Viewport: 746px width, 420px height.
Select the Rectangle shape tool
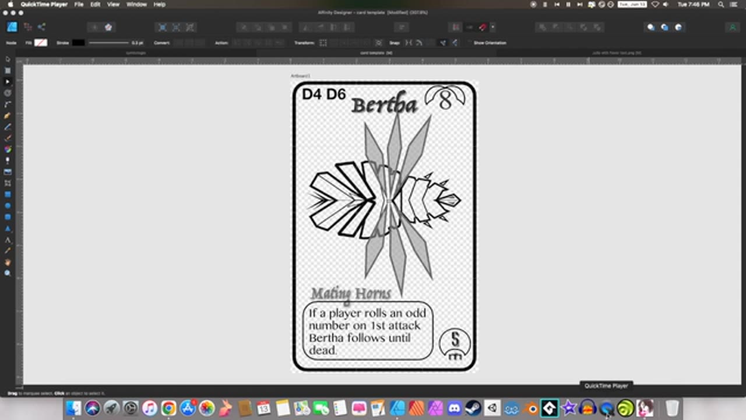8,194
